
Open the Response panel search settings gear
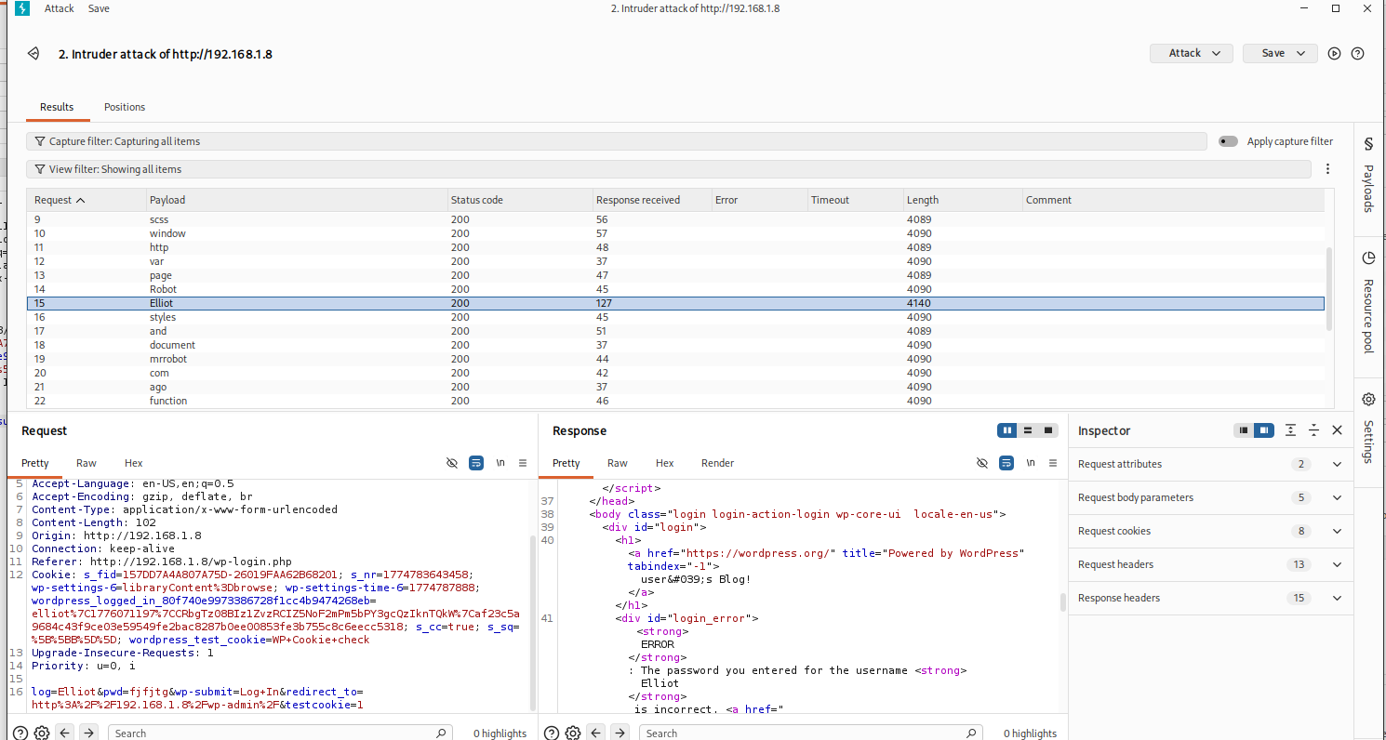(573, 733)
